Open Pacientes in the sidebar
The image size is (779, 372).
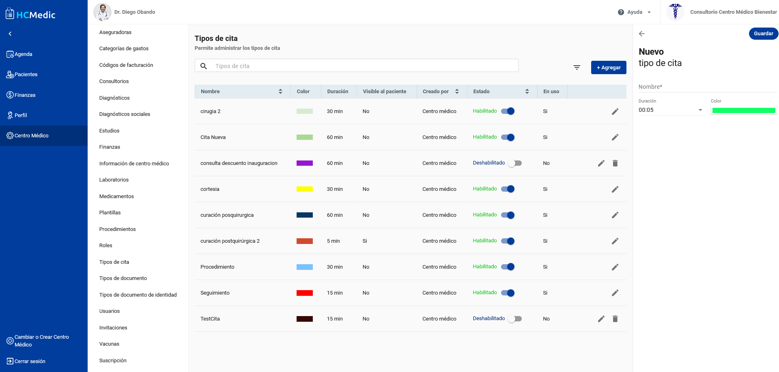(x=26, y=75)
